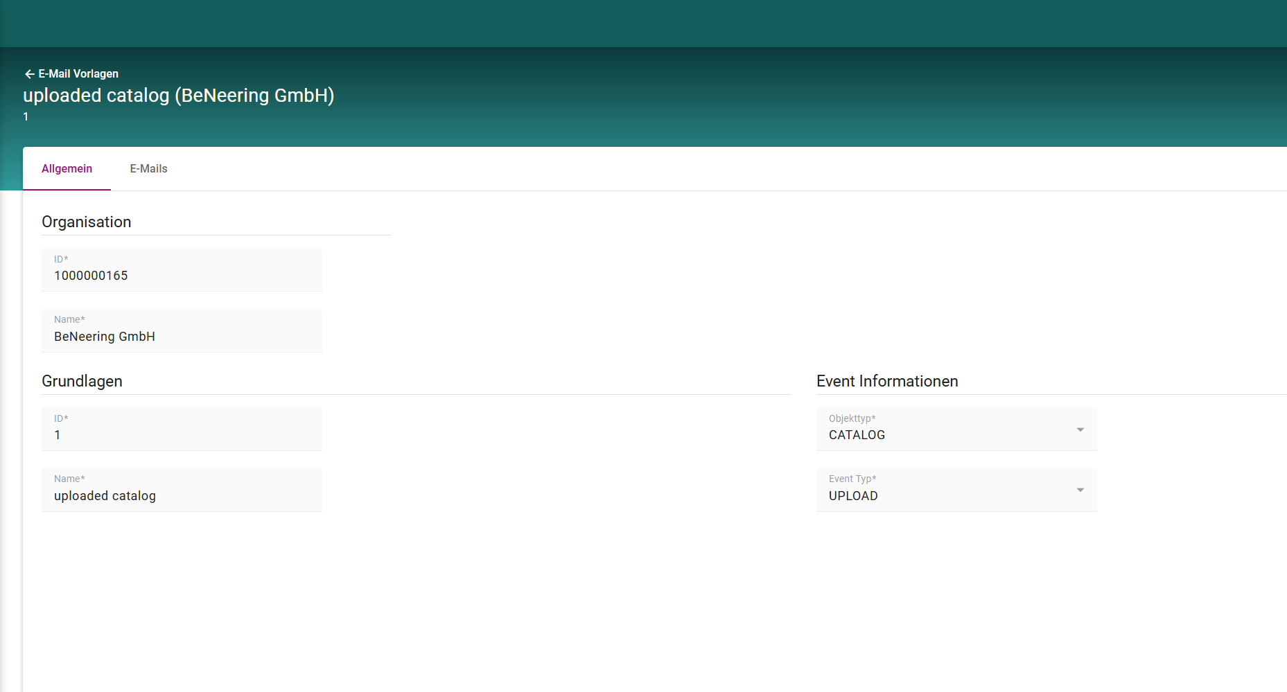Image resolution: width=1287 pixels, height=692 pixels.
Task: Click the Grundlagen section heading
Action: pos(82,381)
